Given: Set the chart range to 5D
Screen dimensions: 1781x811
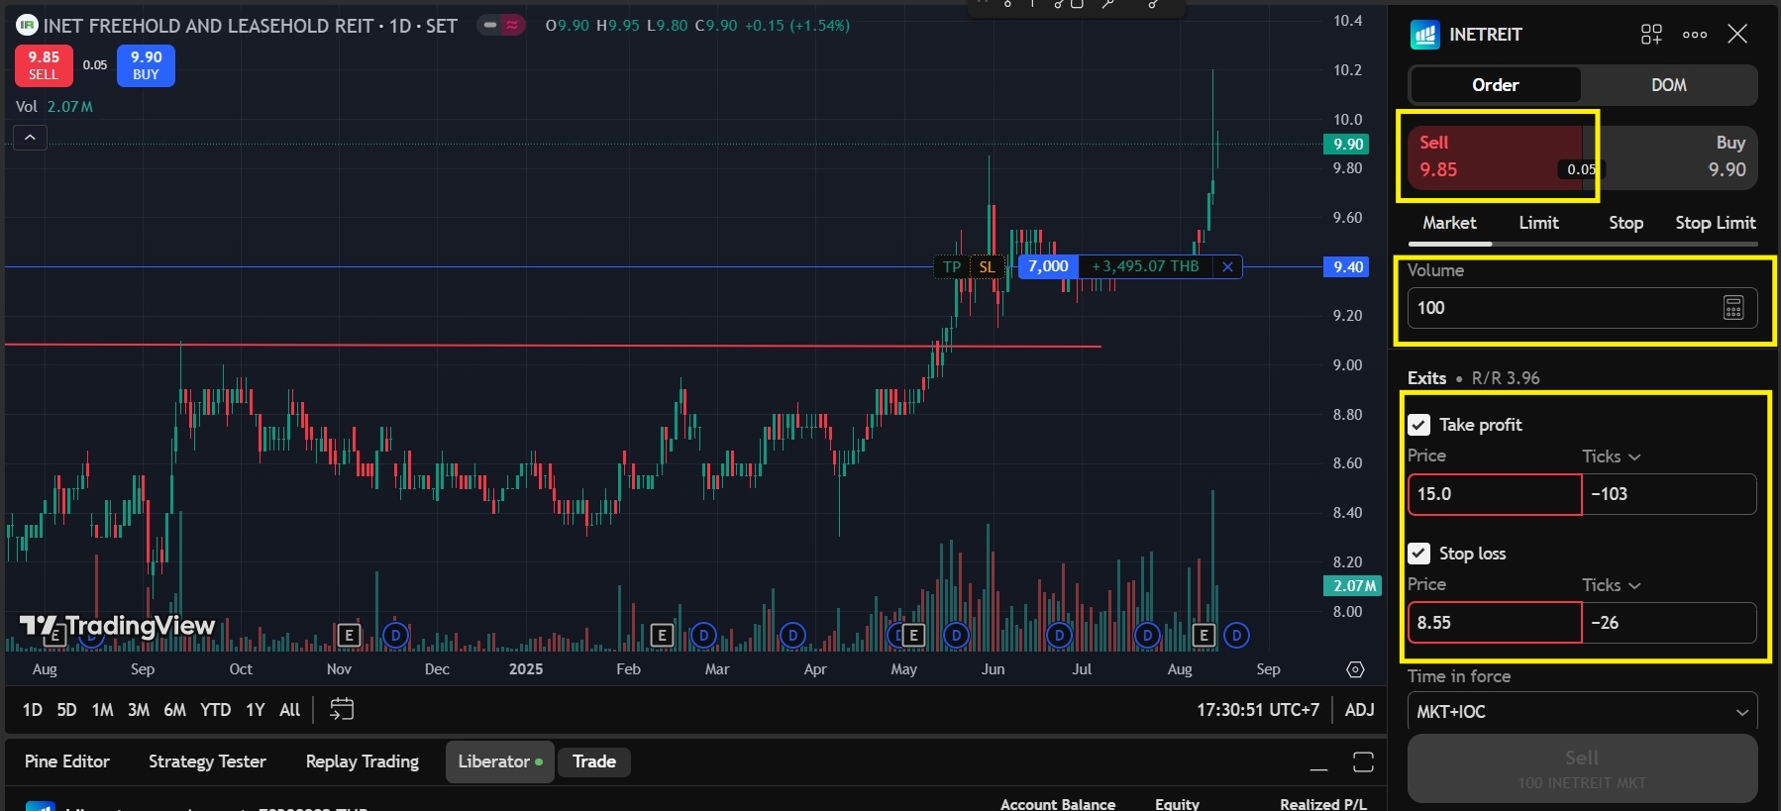Looking at the screenshot, I should (x=66, y=710).
